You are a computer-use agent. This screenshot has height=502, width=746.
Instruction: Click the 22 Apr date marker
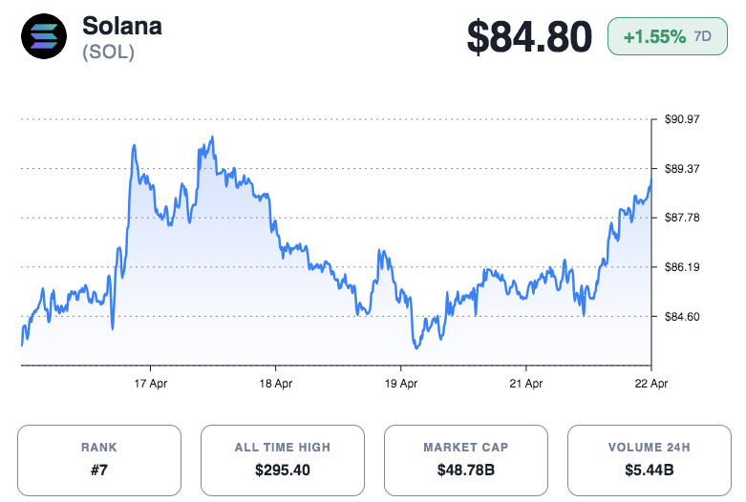[651, 384]
